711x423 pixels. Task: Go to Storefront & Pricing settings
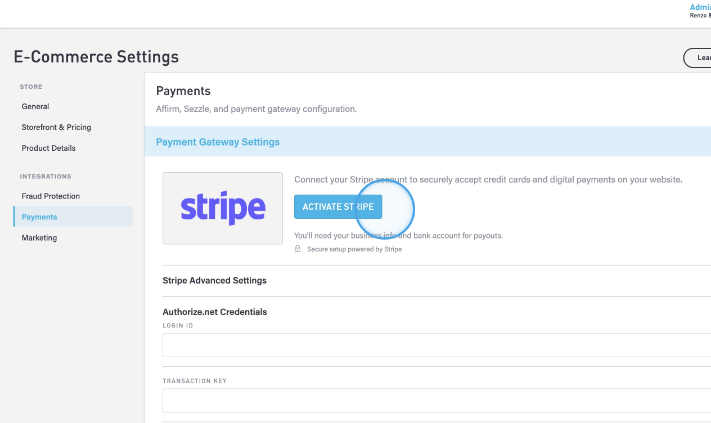tap(56, 127)
